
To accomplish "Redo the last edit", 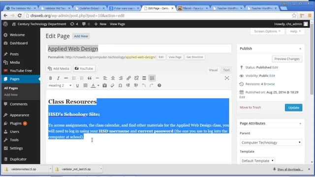I will [151, 86].
